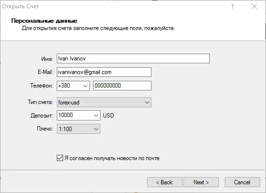Expand the Депозит 10000 combo box
This screenshot has width=266, height=193.
coord(96,116)
